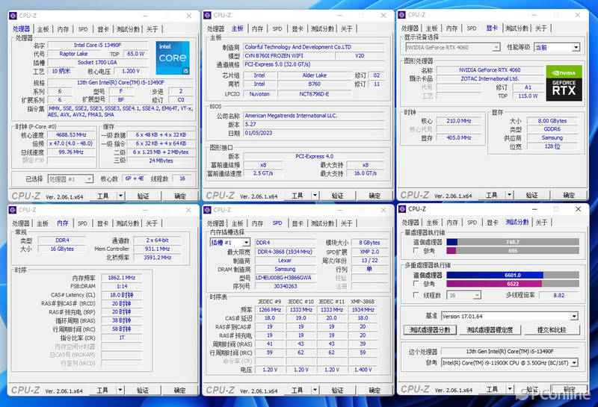
Task: Click the single-thread 748.7 score bar
Action: [x=513, y=242]
